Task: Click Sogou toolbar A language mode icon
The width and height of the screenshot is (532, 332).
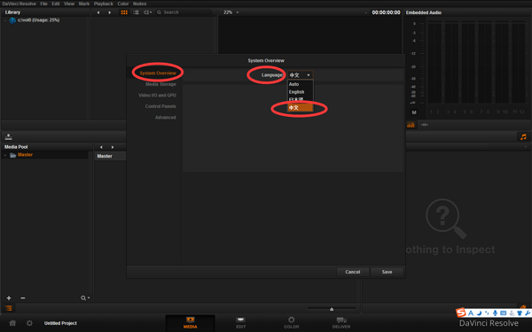Action: tap(471, 313)
